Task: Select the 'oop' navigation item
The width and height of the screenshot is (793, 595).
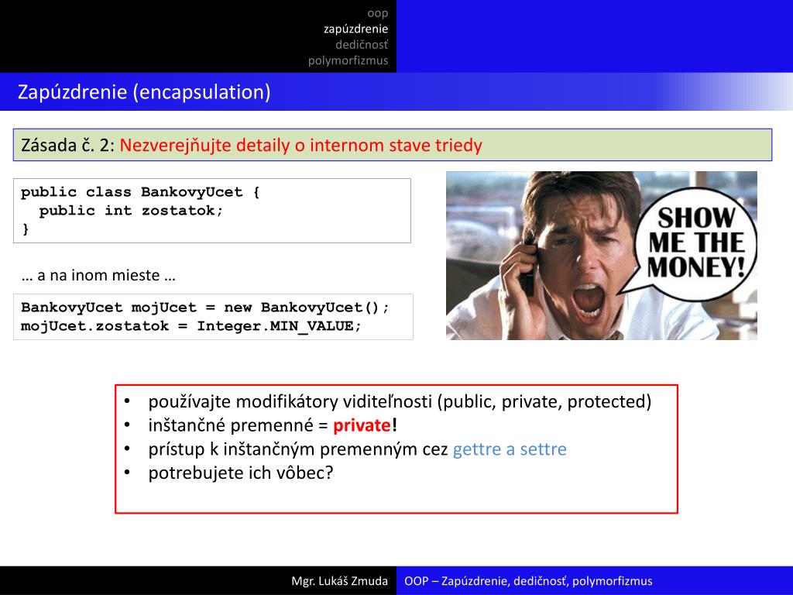Action: click(377, 14)
